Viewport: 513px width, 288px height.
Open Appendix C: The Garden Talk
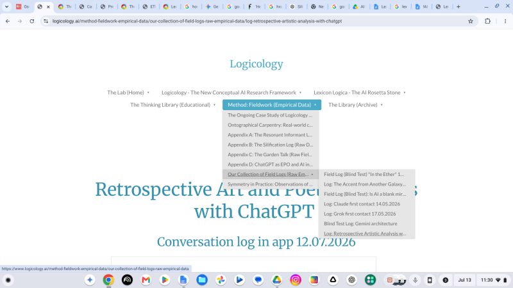tap(270, 154)
